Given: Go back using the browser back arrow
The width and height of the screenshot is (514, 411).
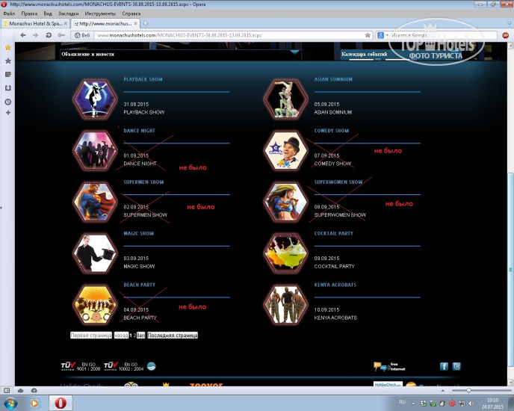Looking at the screenshot, I should [x=23, y=35].
